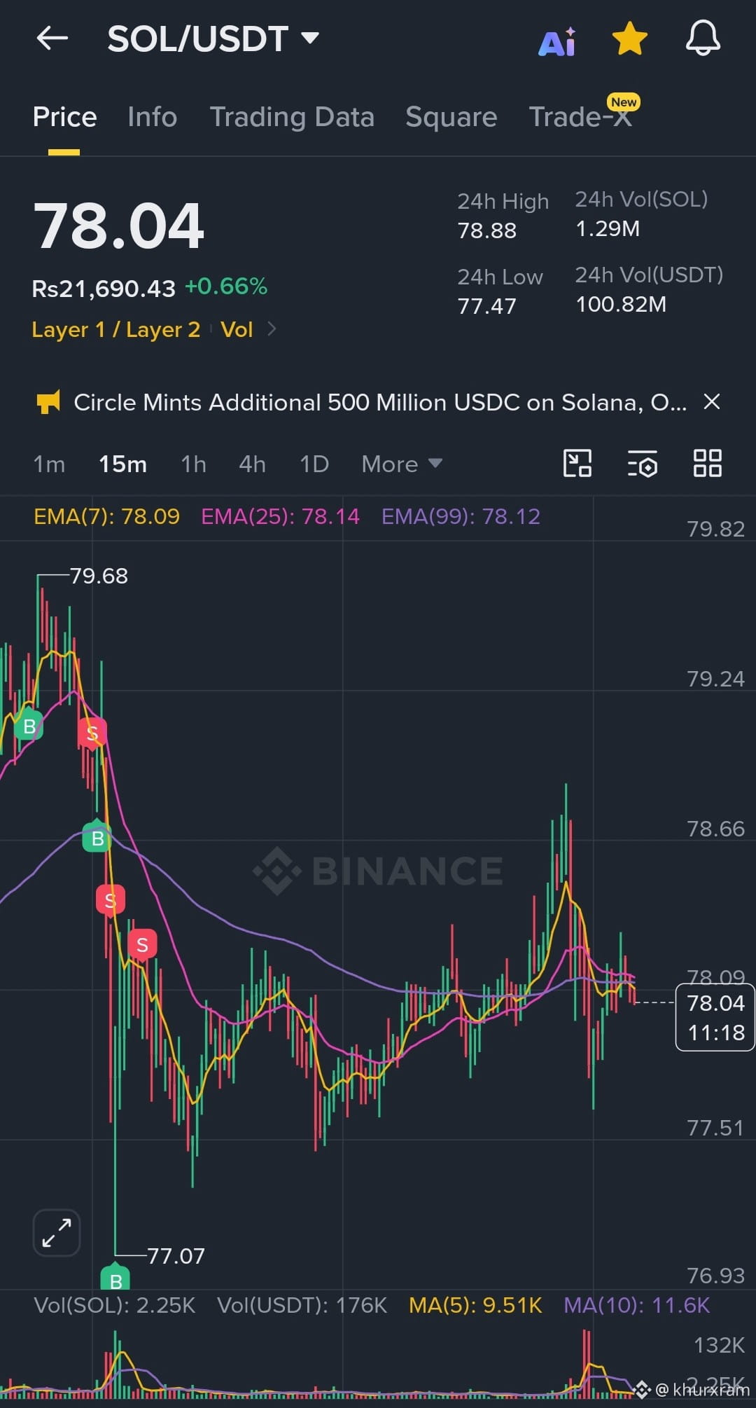The height and width of the screenshot is (1408, 756).
Task: Select the 1m chart interval
Action: pyautogui.click(x=49, y=464)
